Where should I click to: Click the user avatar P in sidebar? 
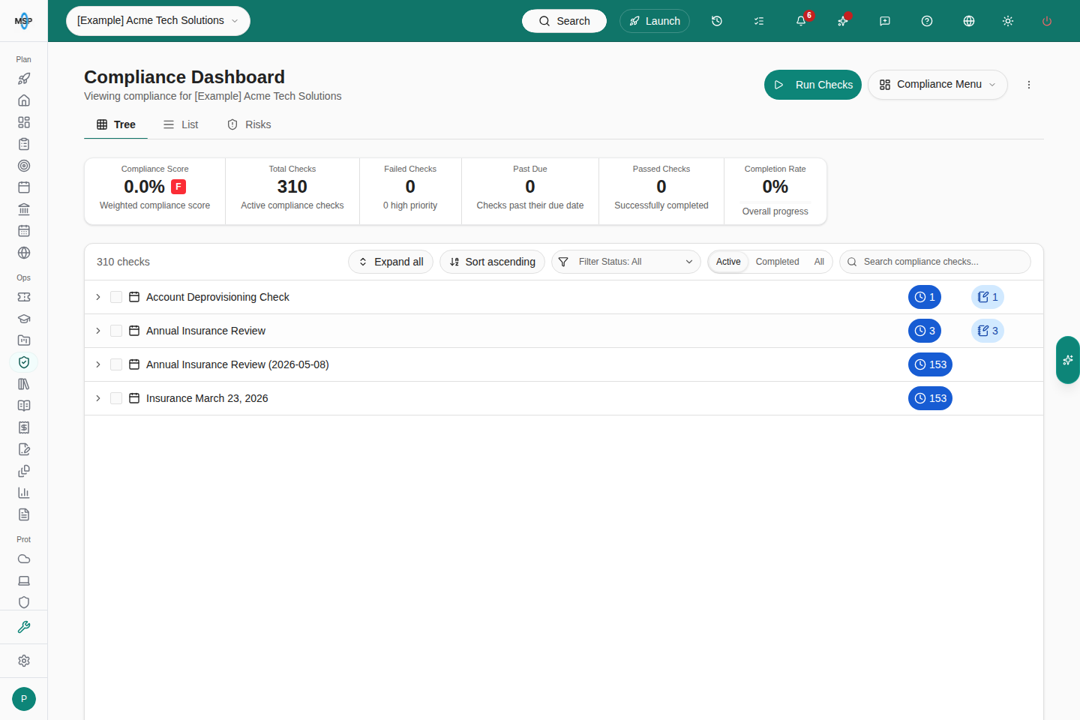pyautogui.click(x=24, y=699)
